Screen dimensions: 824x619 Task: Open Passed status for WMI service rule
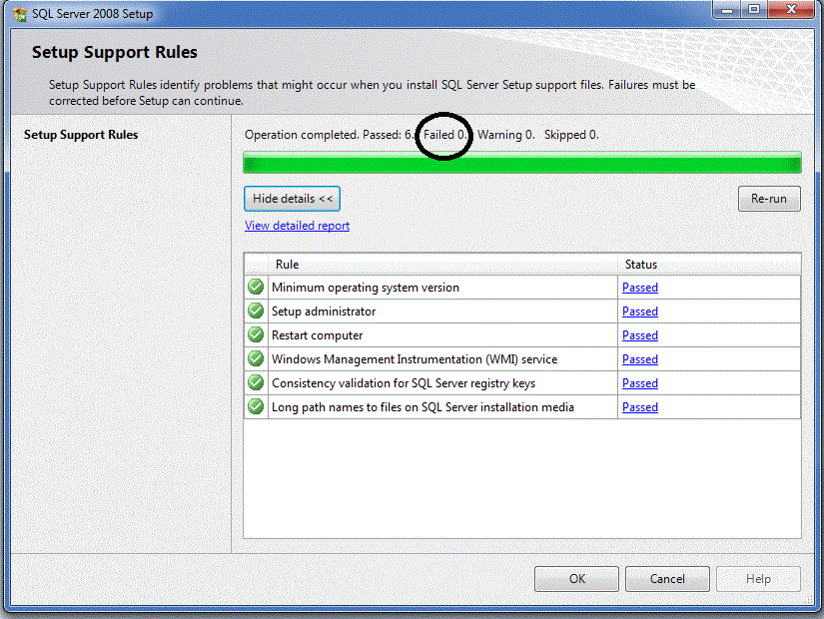(640, 359)
